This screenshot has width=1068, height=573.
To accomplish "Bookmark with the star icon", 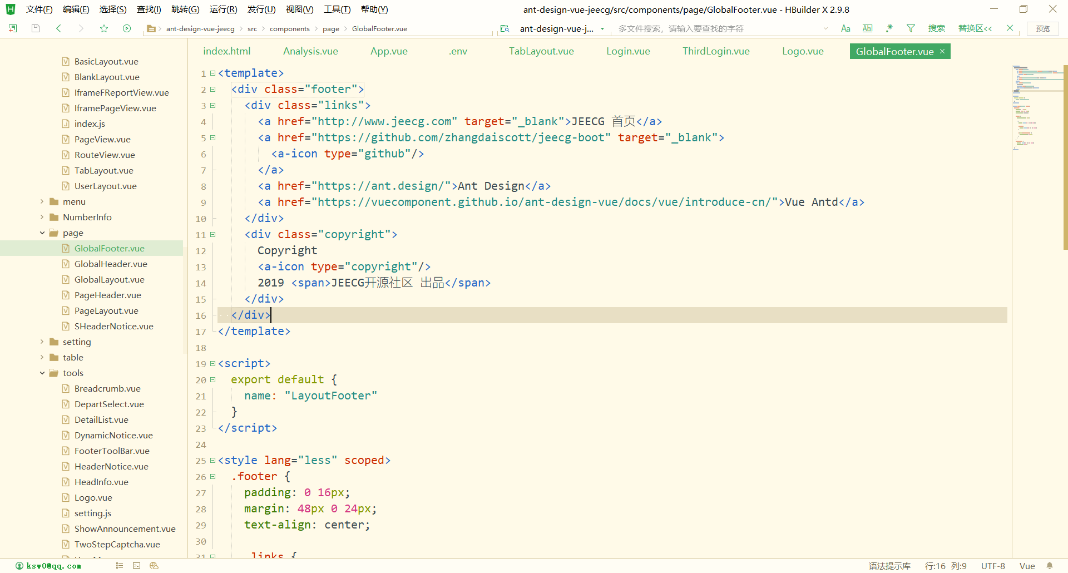I will pyautogui.click(x=104, y=28).
